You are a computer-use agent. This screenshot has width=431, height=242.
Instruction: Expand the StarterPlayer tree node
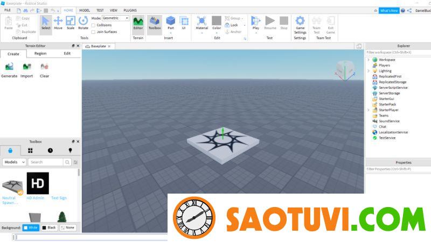coord(369,110)
